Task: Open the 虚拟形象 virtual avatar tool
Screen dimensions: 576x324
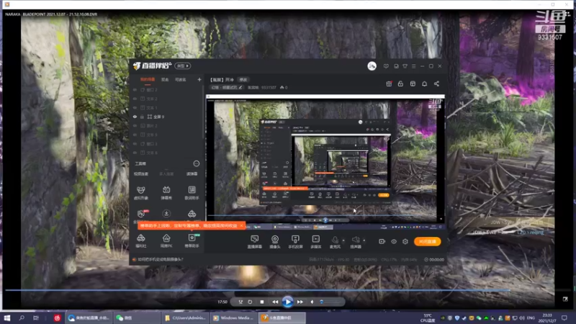Action: pos(141,192)
